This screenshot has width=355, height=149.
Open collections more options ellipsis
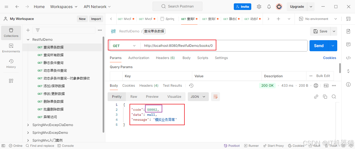click(100, 30)
